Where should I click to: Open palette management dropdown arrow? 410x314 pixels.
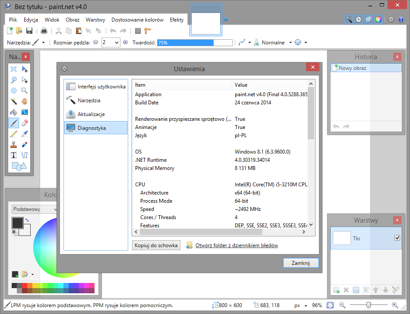32,274
